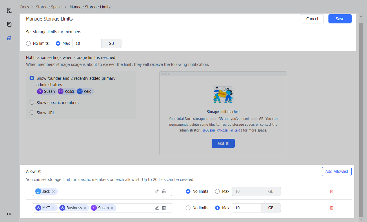The image size is (367, 222).
Task: Delete the MKT allowlist row with red trash
Action: tap(332, 208)
